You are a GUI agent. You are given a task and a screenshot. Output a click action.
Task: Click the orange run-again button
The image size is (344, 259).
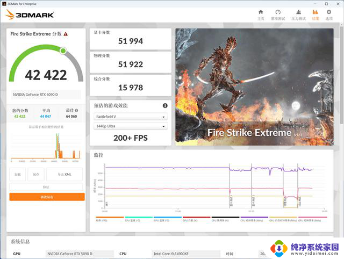pyautogui.click(x=47, y=197)
